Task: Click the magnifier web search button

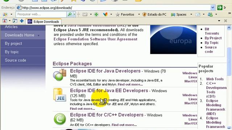Action: [x=70, y=14]
